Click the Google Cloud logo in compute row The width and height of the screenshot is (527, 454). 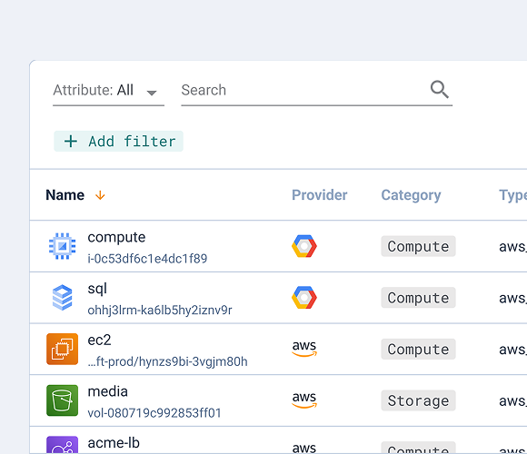pyautogui.click(x=304, y=246)
